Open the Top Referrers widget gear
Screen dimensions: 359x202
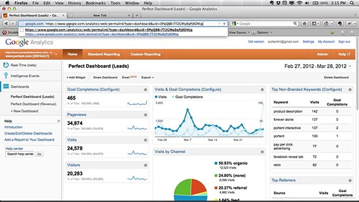(x=350, y=180)
